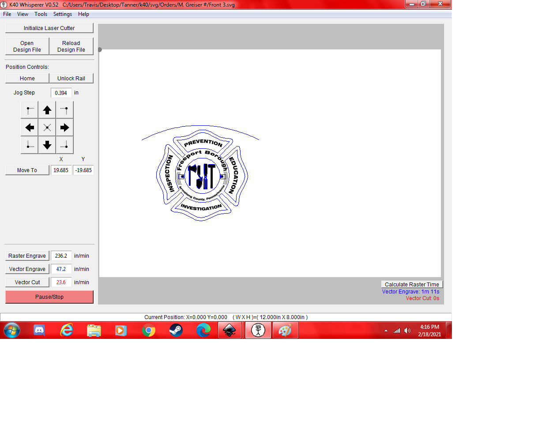Jog laser to upper-left corner
542x436 pixels.
[x=30, y=110]
